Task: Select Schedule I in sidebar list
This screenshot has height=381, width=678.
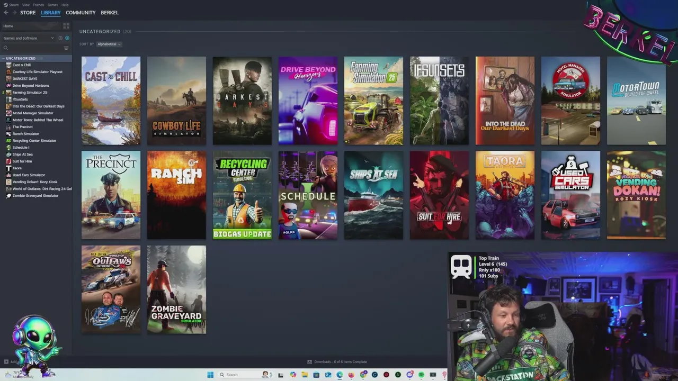Action: pos(21,148)
